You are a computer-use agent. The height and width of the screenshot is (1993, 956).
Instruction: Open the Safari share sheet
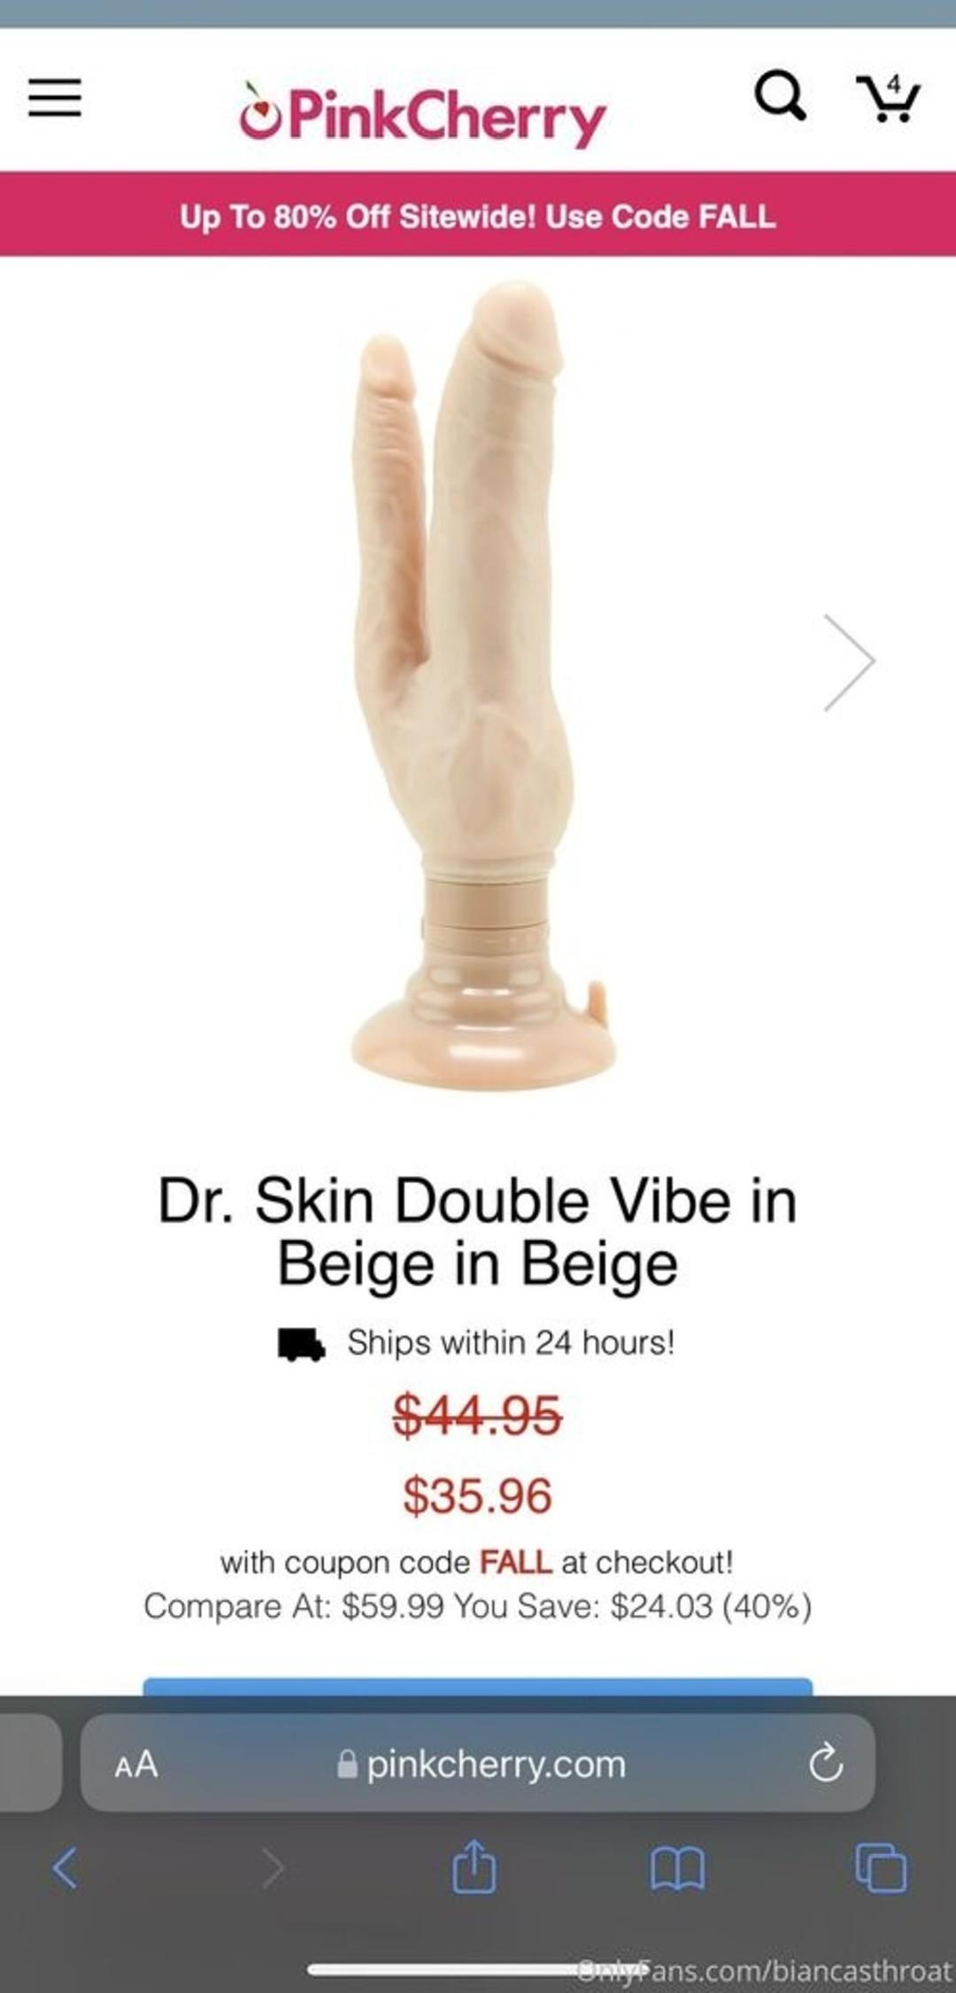474,1866
